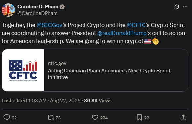
Task: Click the cftc.gov domain in link card
Action: coord(57,63)
